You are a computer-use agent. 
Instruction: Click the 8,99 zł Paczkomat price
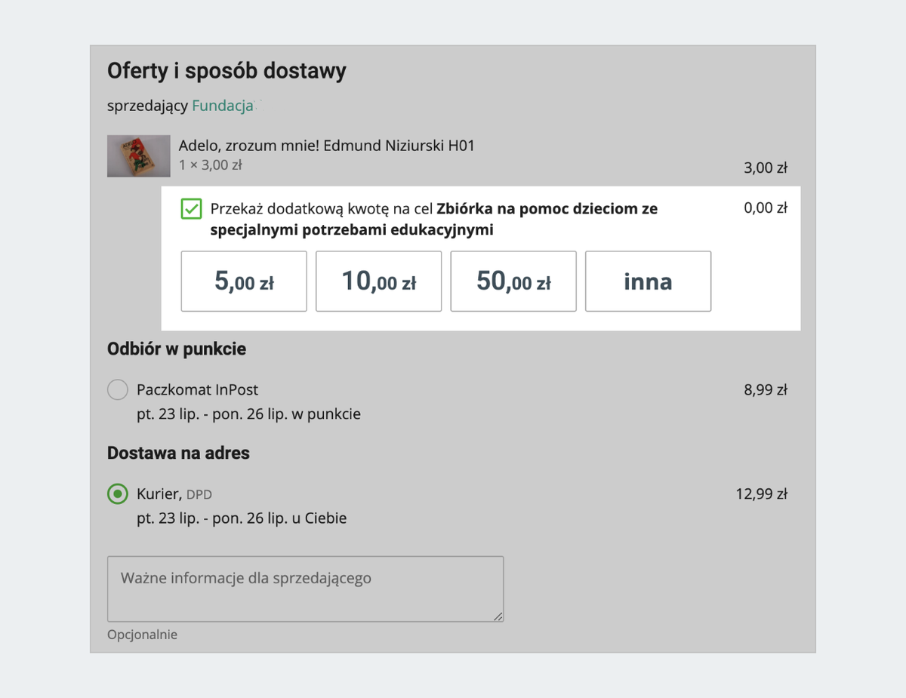[766, 390]
